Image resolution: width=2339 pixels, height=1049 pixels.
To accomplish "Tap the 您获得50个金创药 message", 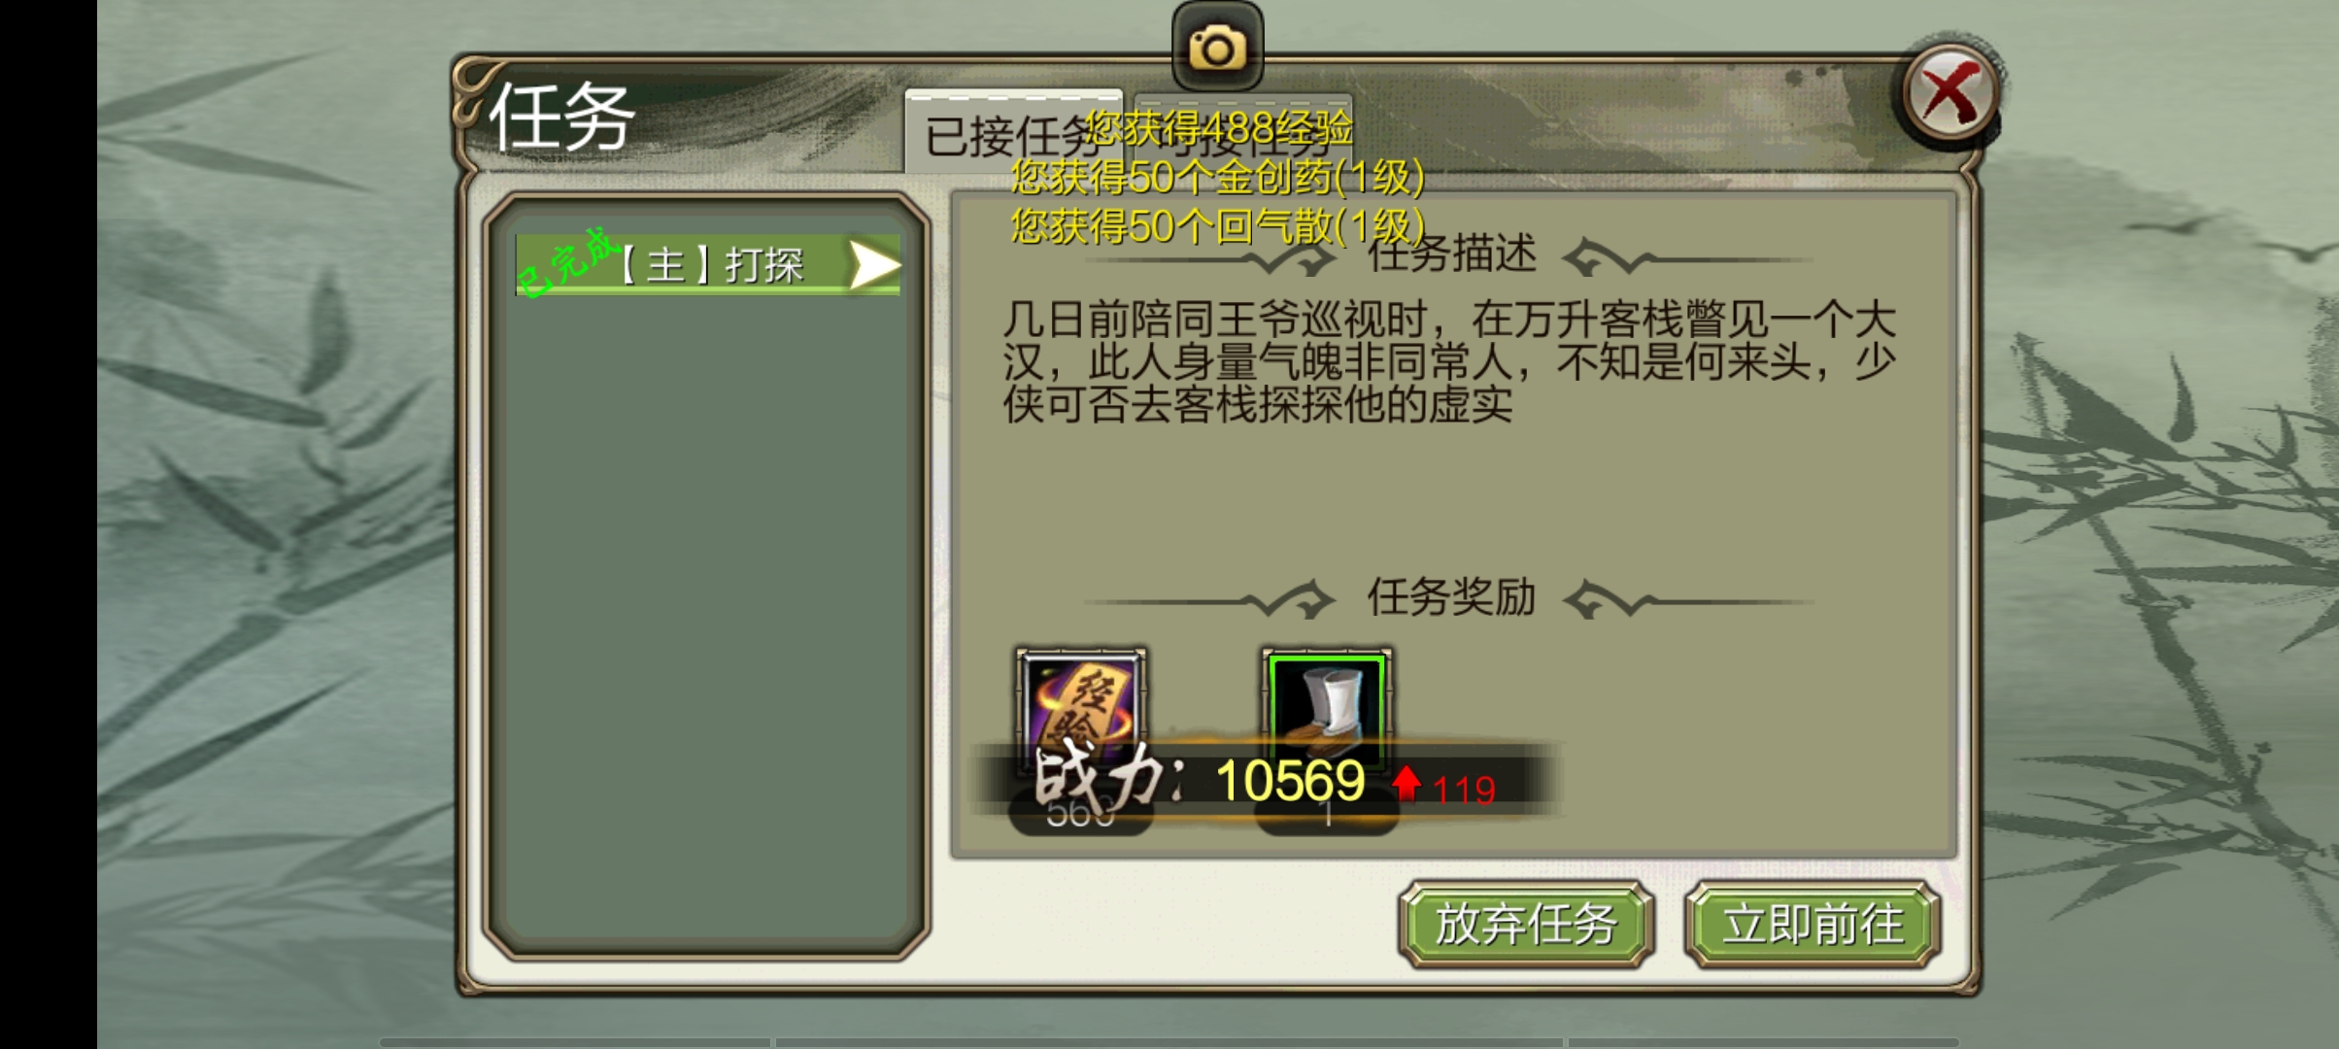I will 1218,177.
